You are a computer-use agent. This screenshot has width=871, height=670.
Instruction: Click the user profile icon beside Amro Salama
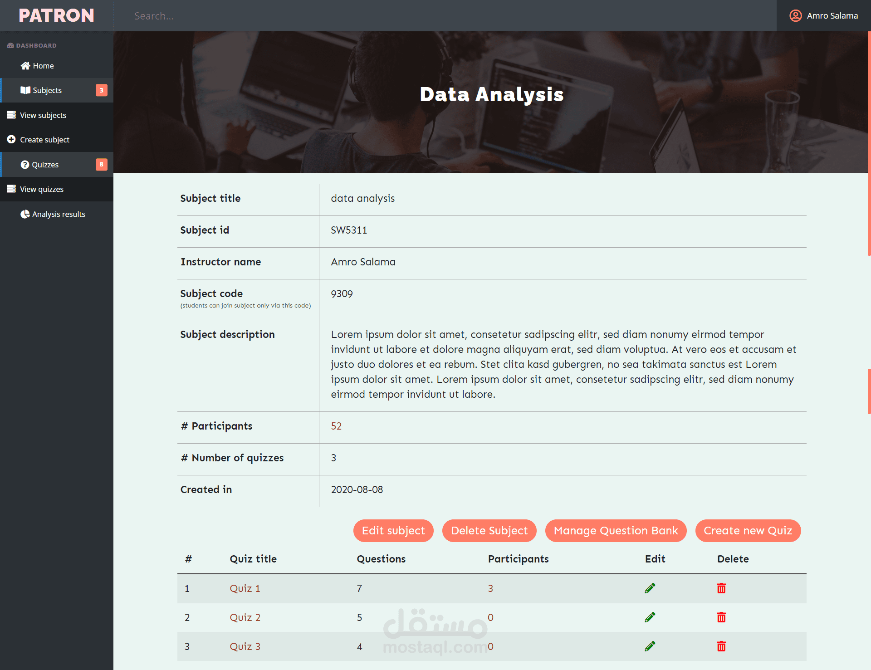[795, 16]
